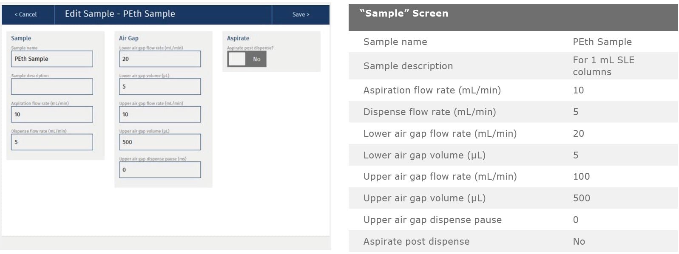
Task: Click the Cancel button in header
Action: (26, 14)
